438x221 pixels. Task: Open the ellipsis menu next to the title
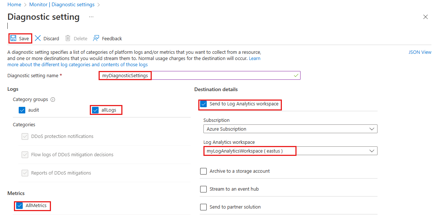[x=91, y=17]
